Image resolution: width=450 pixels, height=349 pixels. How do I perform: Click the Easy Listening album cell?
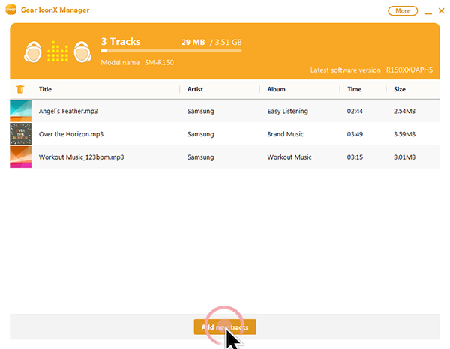click(287, 111)
